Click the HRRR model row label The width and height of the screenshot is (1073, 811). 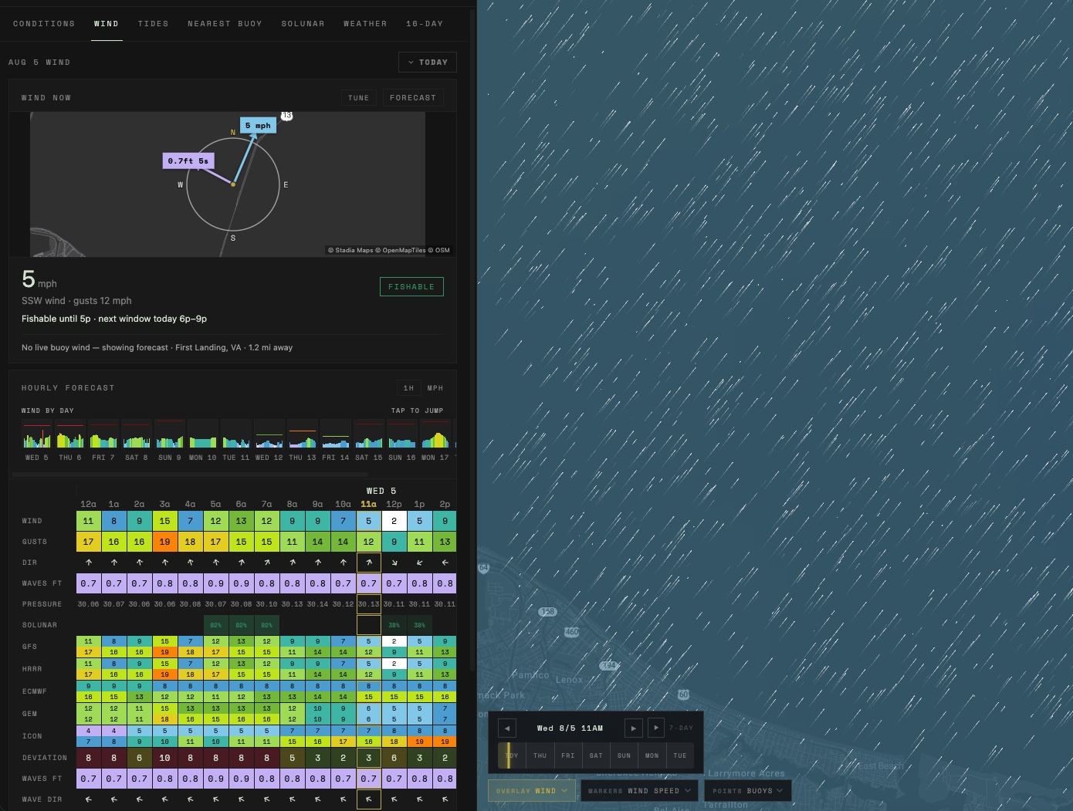click(32, 669)
